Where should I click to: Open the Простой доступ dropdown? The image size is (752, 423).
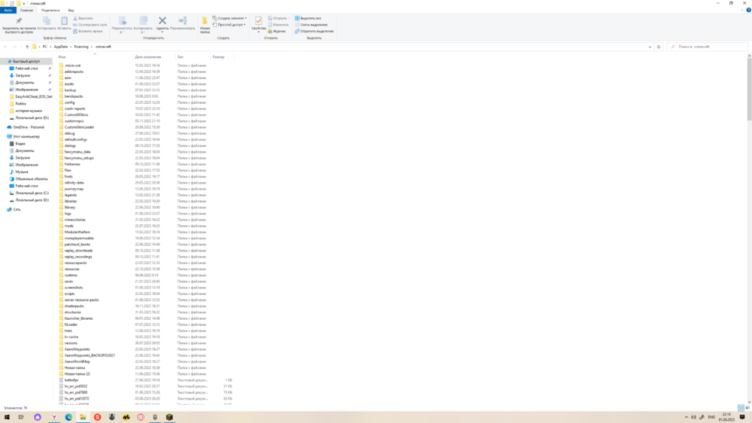pyautogui.click(x=229, y=25)
